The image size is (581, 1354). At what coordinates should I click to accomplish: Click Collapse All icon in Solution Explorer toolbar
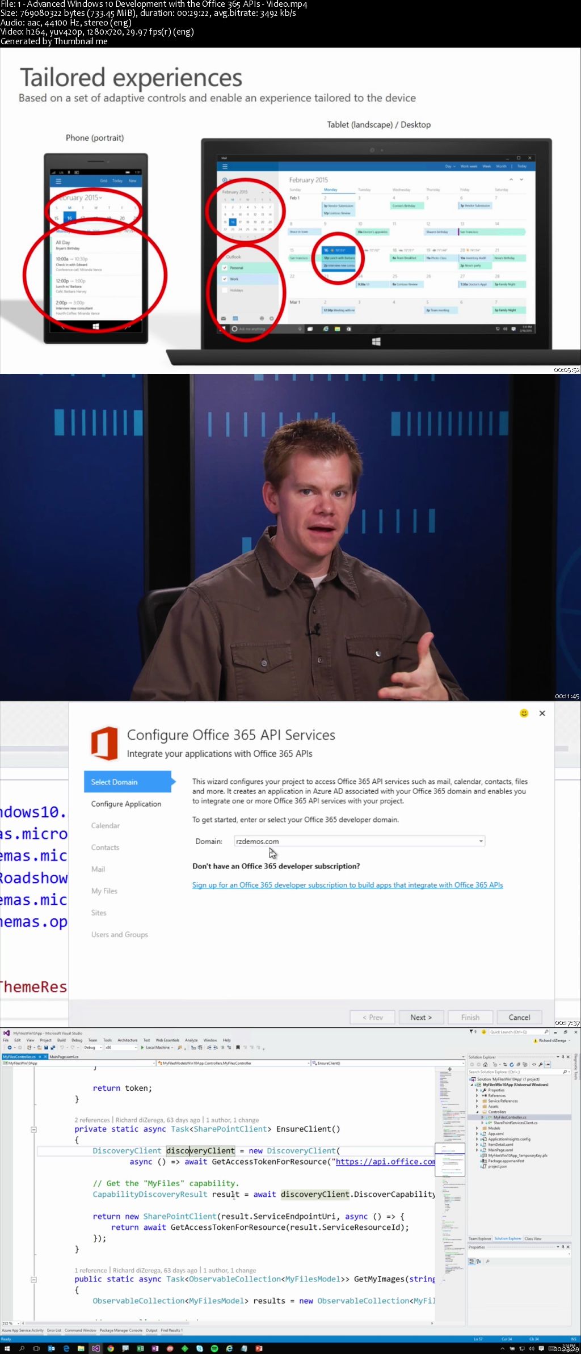pyautogui.click(x=518, y=1065)
